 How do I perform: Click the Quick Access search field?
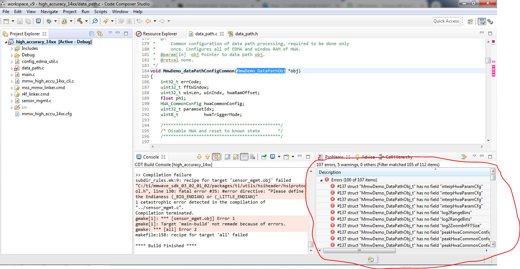tap(446, 21)
